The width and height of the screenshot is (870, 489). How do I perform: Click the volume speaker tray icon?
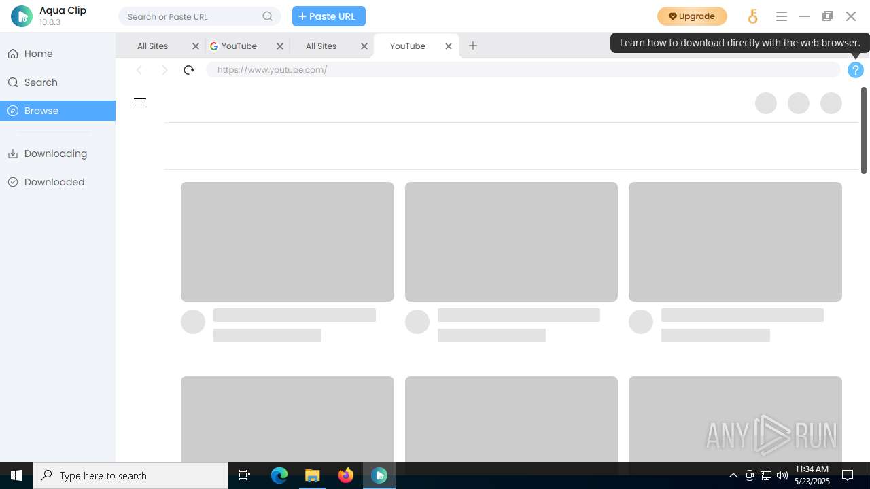[x=782, y=475]
